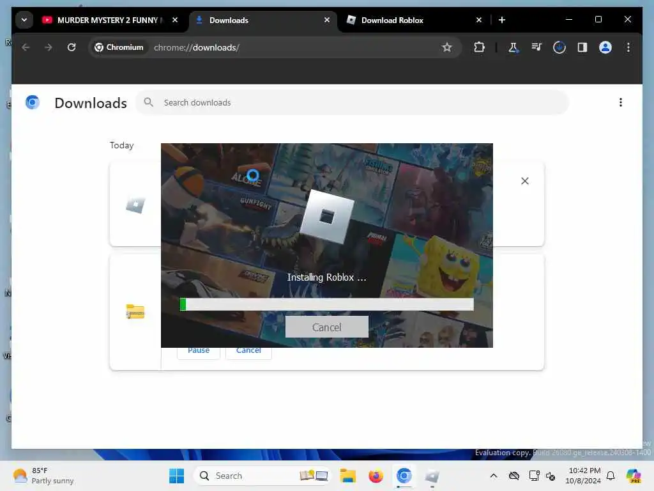Open the media controls icon
Image resolution: width=654 pixels, height=491 pixels.
[536, 47]
